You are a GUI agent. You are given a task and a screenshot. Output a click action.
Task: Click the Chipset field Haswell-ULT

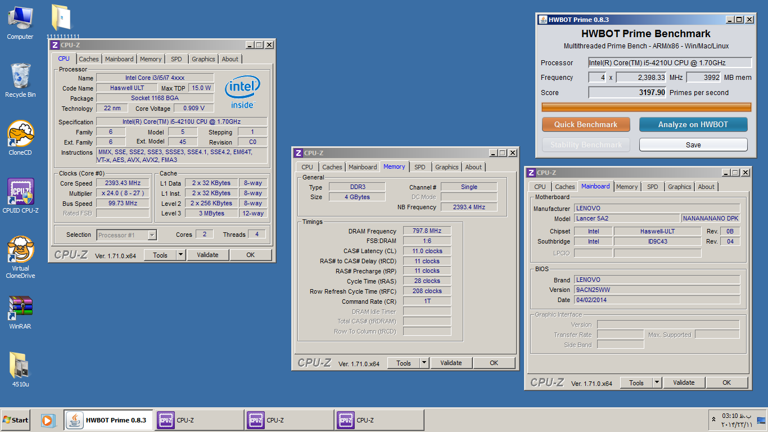tap(657, 231)
